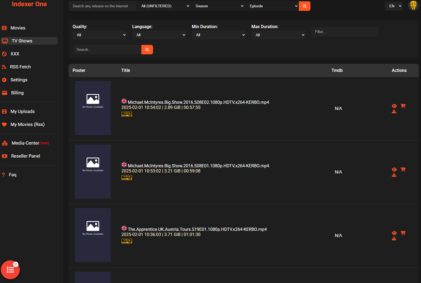Click the UK flag on The Apprentice row
Image resolution: width=421 pixels, height=283 pixels.
click(x=124, y=228)
